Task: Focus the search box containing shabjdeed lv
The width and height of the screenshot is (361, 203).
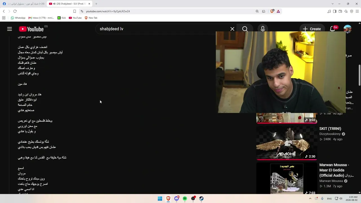Action: click(164, 29)
